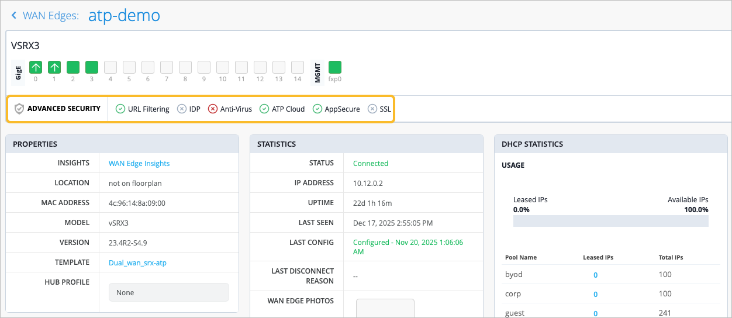The width and height of the screenshot is (732, 318).
Task: Select GigE port 14 icon
Action: (x=298, y=67)
